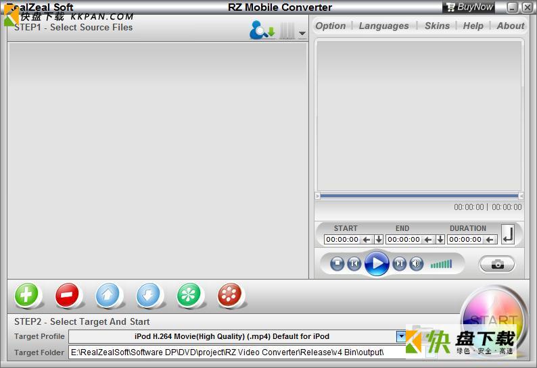
Task: Click the preview seek slider bar
Action: tap(419, 196)
